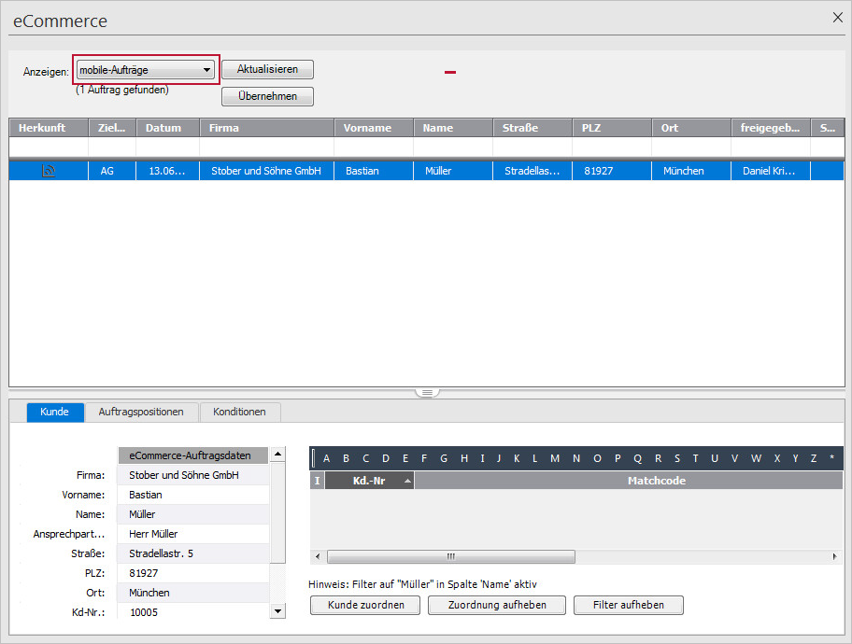Screen dimensions: 852x644
Task: Click the PLZ column header
Action: coord(612,128)
